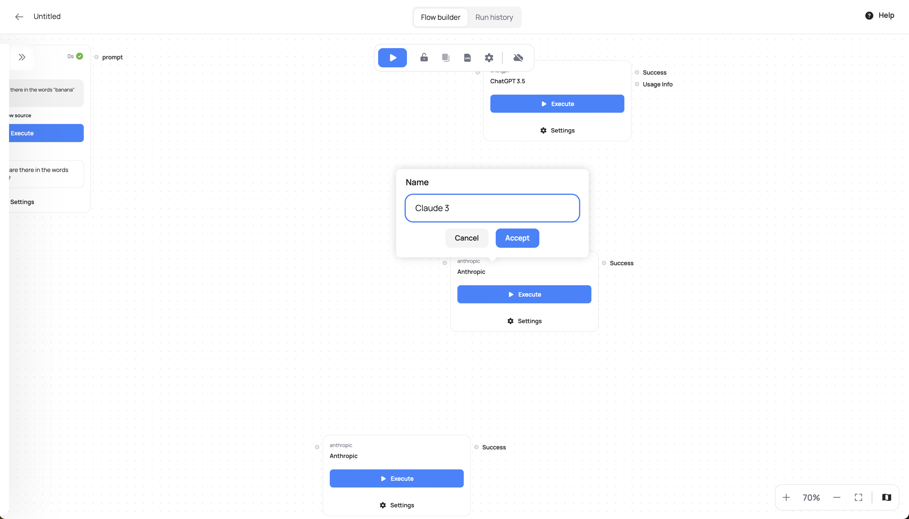Open Settings of the ChatGPT 3.5 node

[557, 131]
